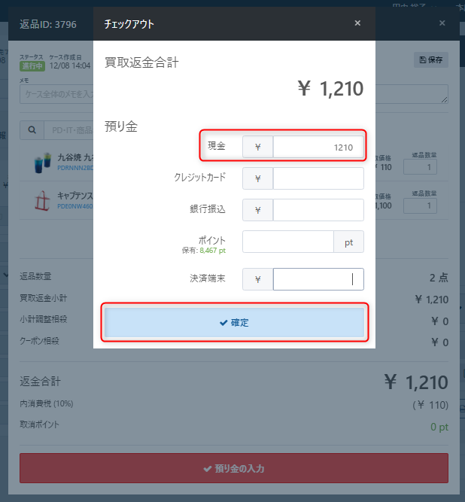Click the 銀行振込 amount field

click(x=318, y=210)
